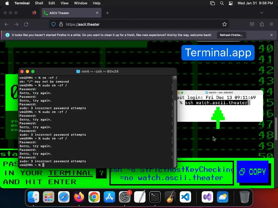Open Spotlight search in menu bar
Image resolution: width=278 pixels, height=208 pixels.
coord(222,3)
